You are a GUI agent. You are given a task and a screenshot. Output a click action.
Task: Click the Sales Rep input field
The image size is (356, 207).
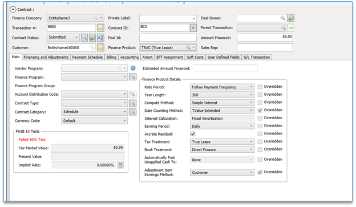point(265,47)
